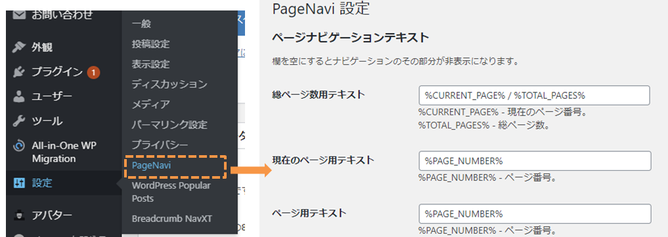The width and height of the screenshot is (668, 237).
Task: Choose パーマリンク設定 in settings submenu
Action: (169, 125)
